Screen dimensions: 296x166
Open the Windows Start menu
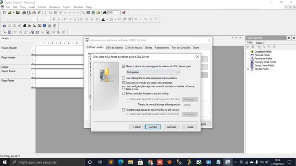tap(4, 162)
